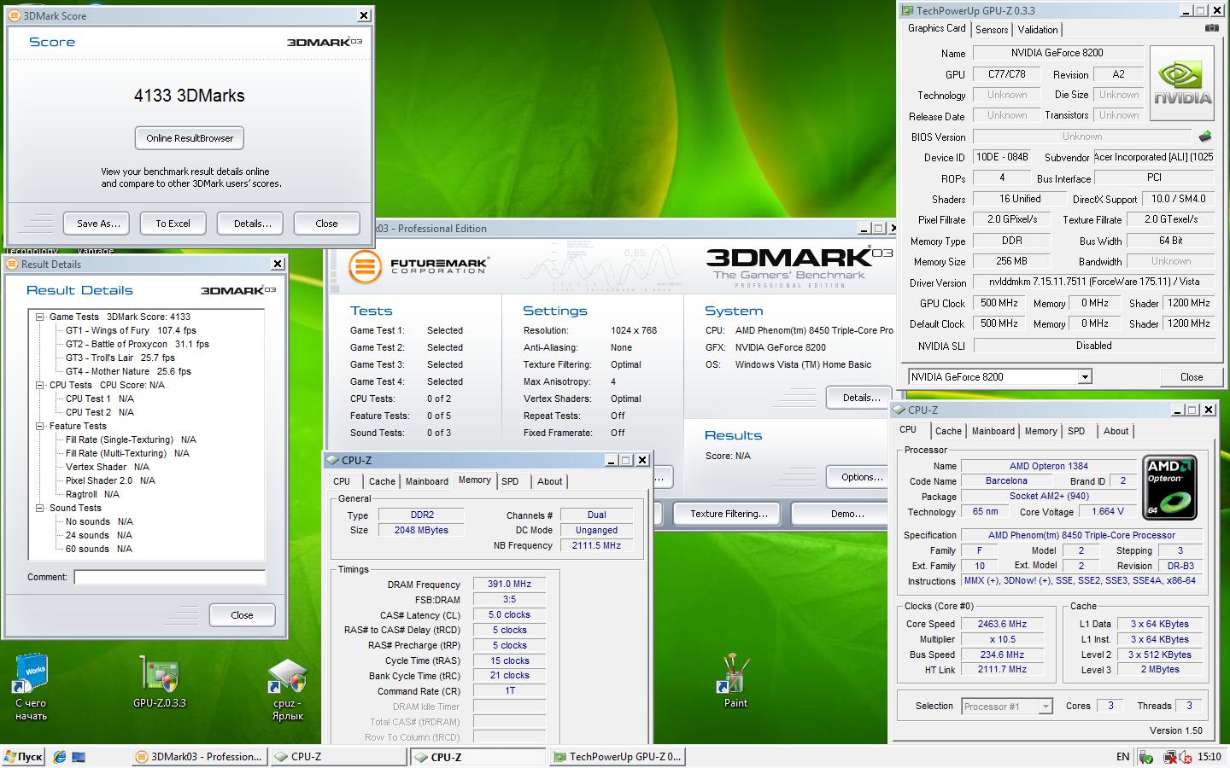
Task: Open About tab in right CPU-Z window
Action: tap(1116, 432)
